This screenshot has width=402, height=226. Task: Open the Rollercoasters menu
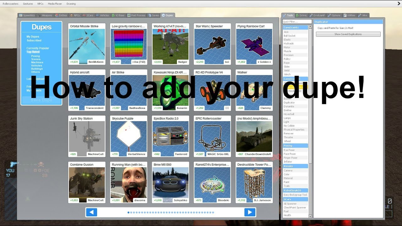coord(10,4)
